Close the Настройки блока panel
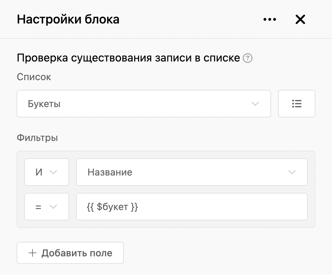 [300, 19]
